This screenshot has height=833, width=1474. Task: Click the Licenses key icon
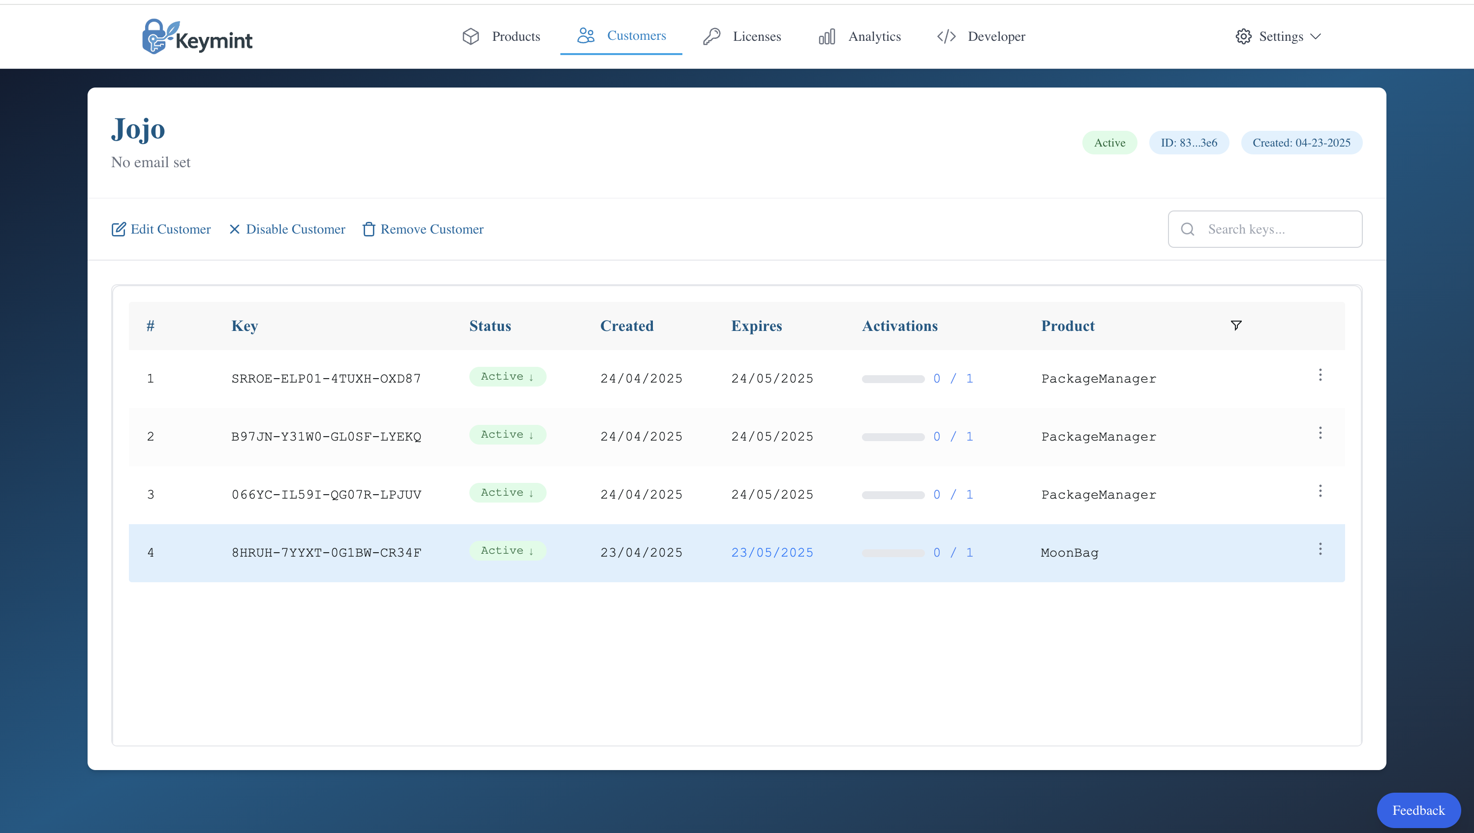[711, 36]
